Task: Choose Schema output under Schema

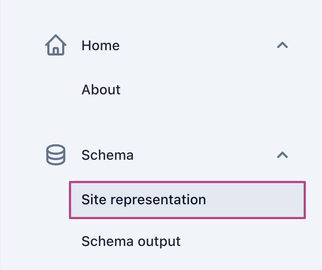Action: (x=131, y=241)
